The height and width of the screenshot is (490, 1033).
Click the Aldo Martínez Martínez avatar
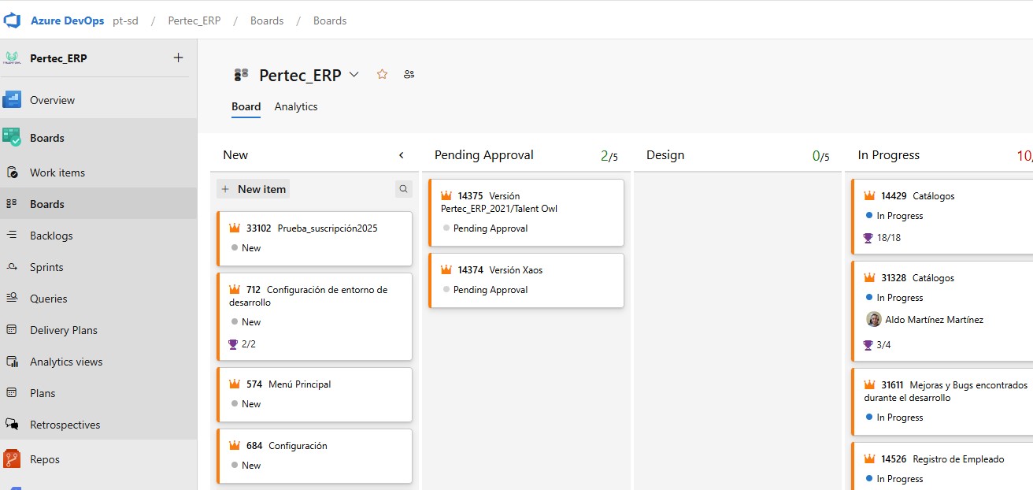[873, 319]
